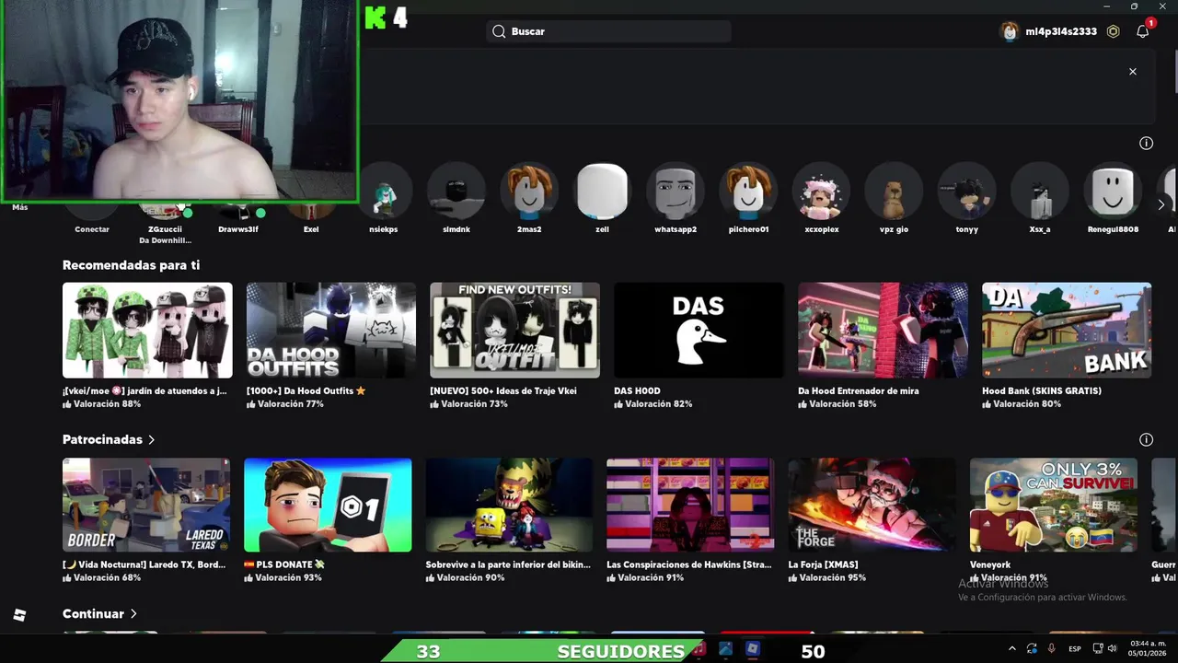Screen dimensions: 1178x663
Task: Open friend 2mas2 avatar
Action: point(529,192)
